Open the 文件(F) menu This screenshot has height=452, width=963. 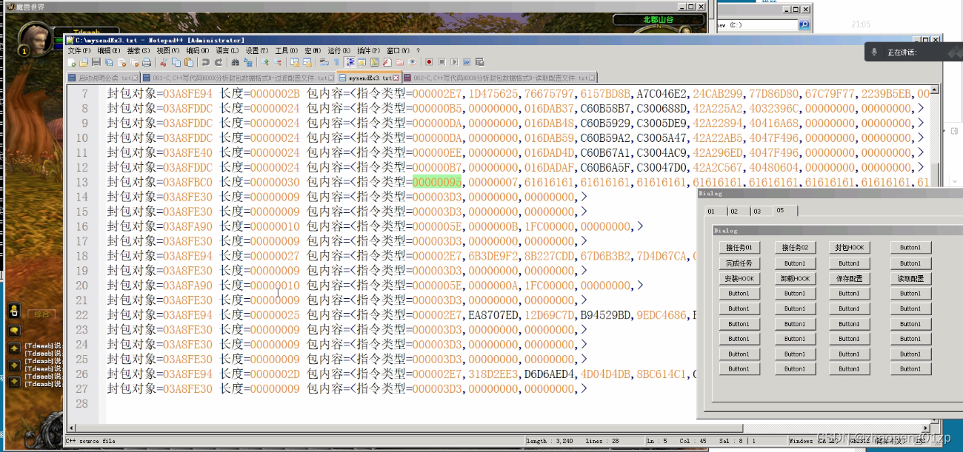pyautogui.click(x=79, y=50)
